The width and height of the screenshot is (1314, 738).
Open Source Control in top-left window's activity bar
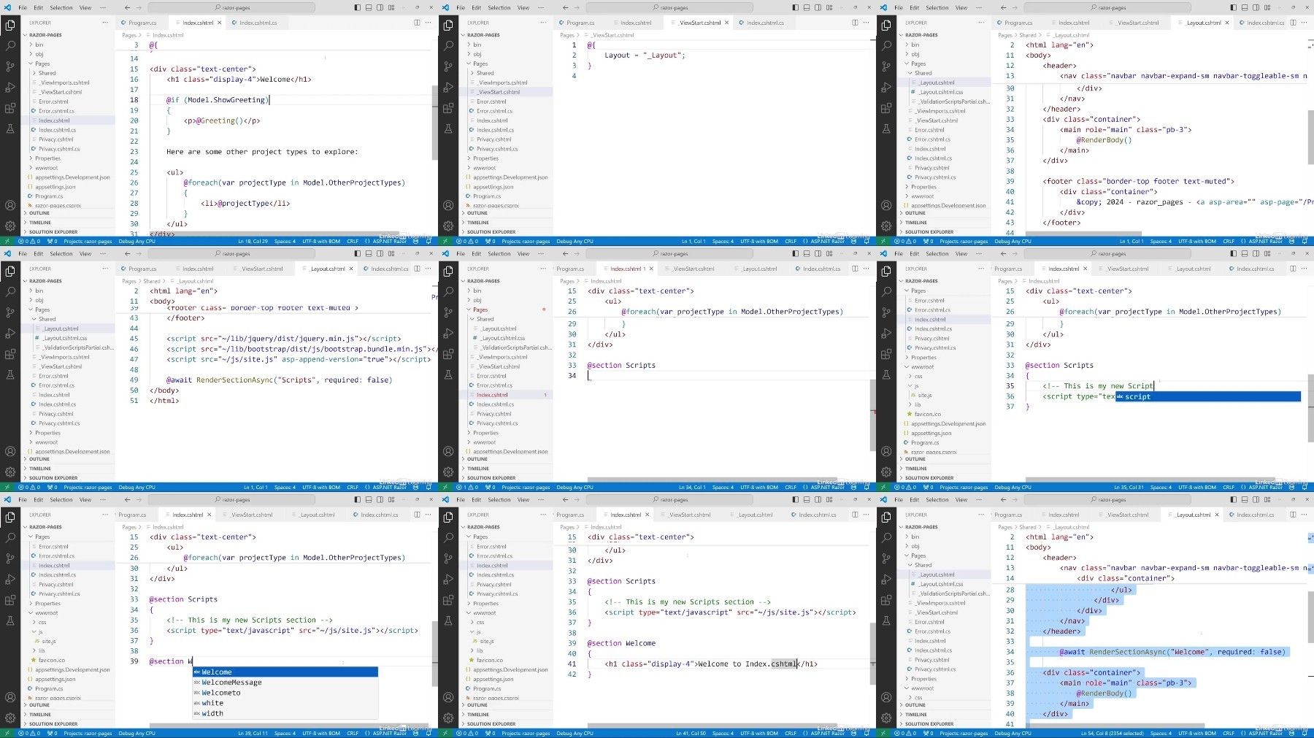10,66
